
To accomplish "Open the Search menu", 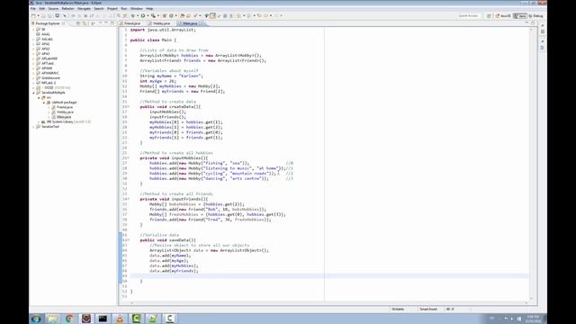I will point(99,8).
